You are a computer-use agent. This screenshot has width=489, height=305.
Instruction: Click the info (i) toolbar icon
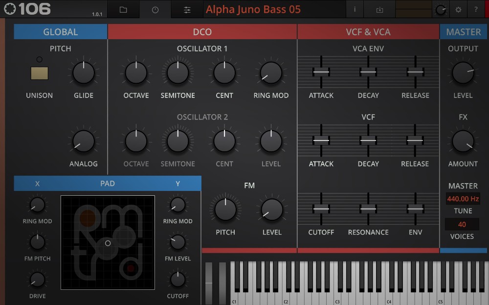[355, 9]
